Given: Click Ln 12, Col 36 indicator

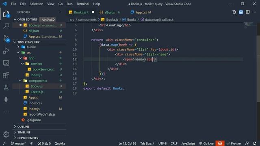Looking at the screenshot, I should click(127, 144).
